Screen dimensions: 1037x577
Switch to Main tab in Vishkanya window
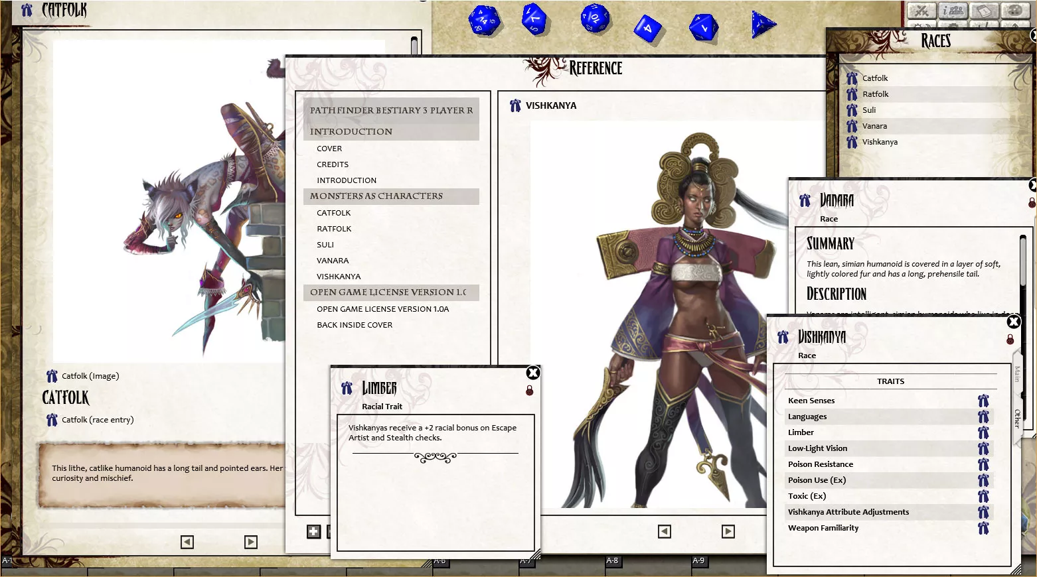tap(1016, 374)
